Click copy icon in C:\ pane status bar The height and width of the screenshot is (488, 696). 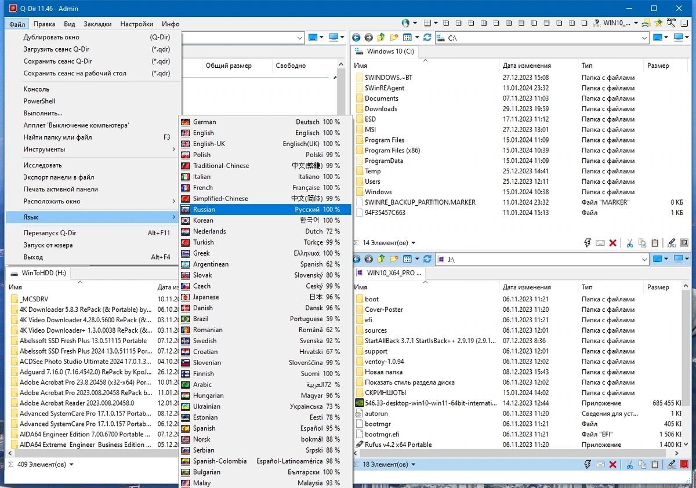(x=642, y=243)
